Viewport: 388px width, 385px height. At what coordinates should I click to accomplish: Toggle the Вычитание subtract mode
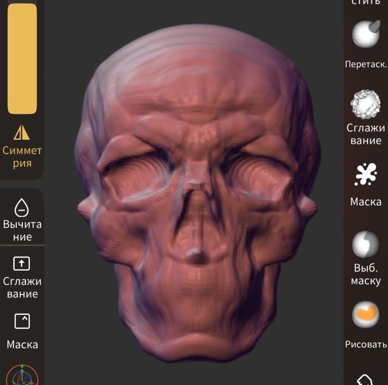[22, 219]
